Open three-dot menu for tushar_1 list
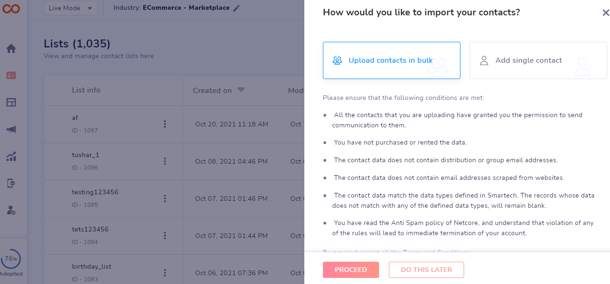This screenshot has width=610, height=284. [x=165, y=161]
